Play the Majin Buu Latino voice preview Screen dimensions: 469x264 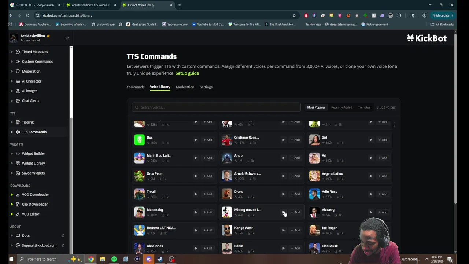(x=196, y=158)
